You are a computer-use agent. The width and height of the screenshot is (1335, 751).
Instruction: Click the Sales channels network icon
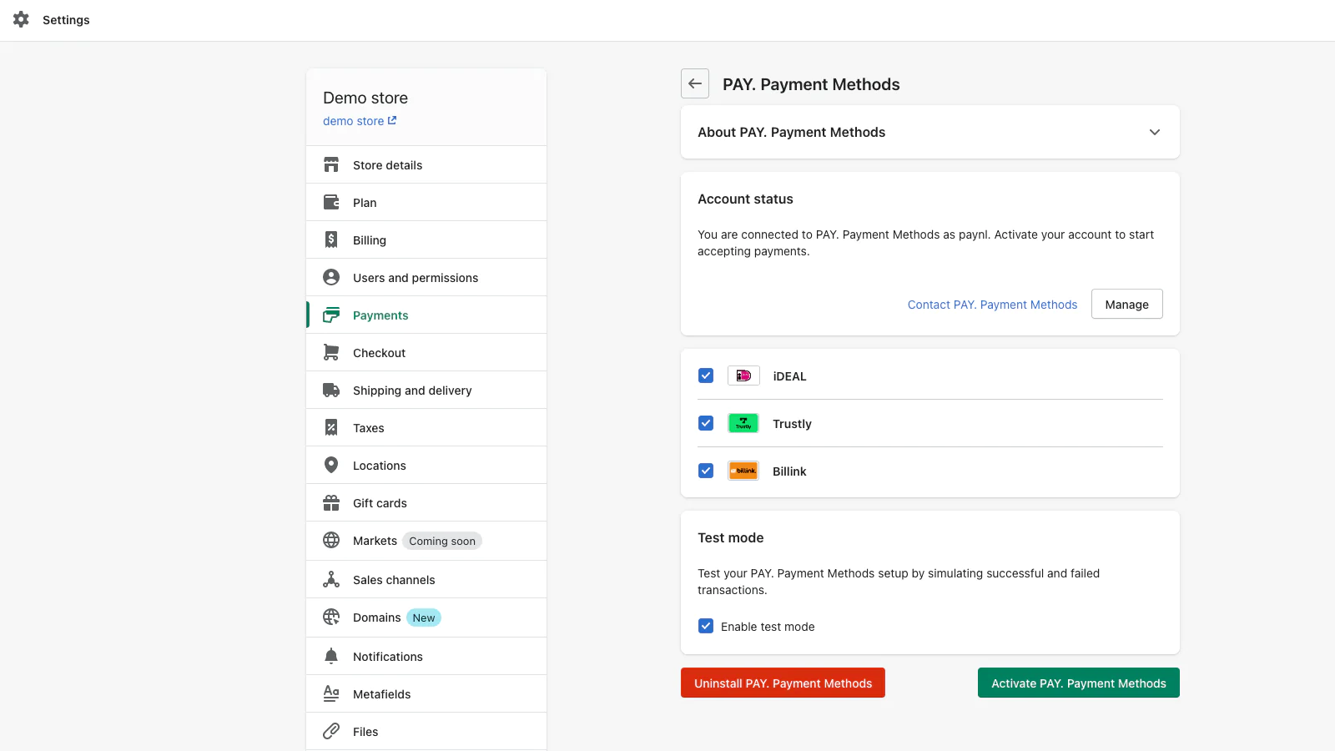click(331, 579)
